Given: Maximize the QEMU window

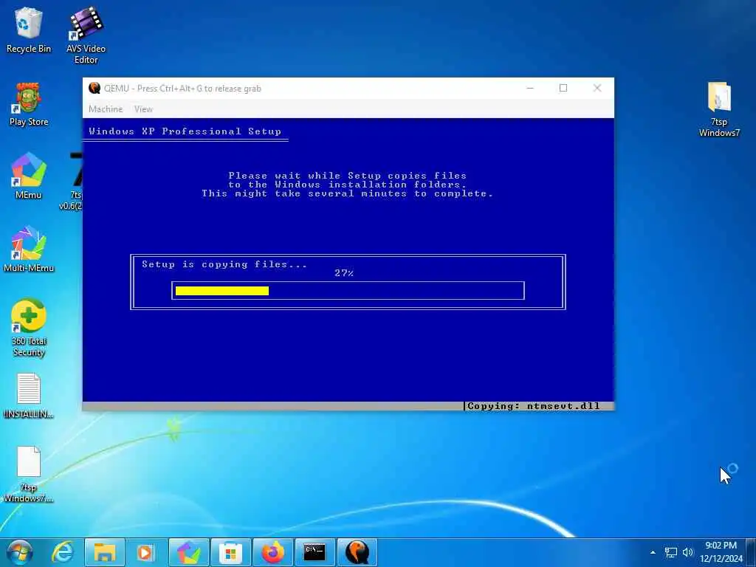Looking at the screenshot, I should [x=563, y=89].
